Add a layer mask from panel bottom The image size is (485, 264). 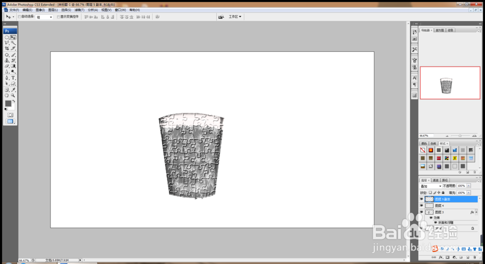coord(447,257)
